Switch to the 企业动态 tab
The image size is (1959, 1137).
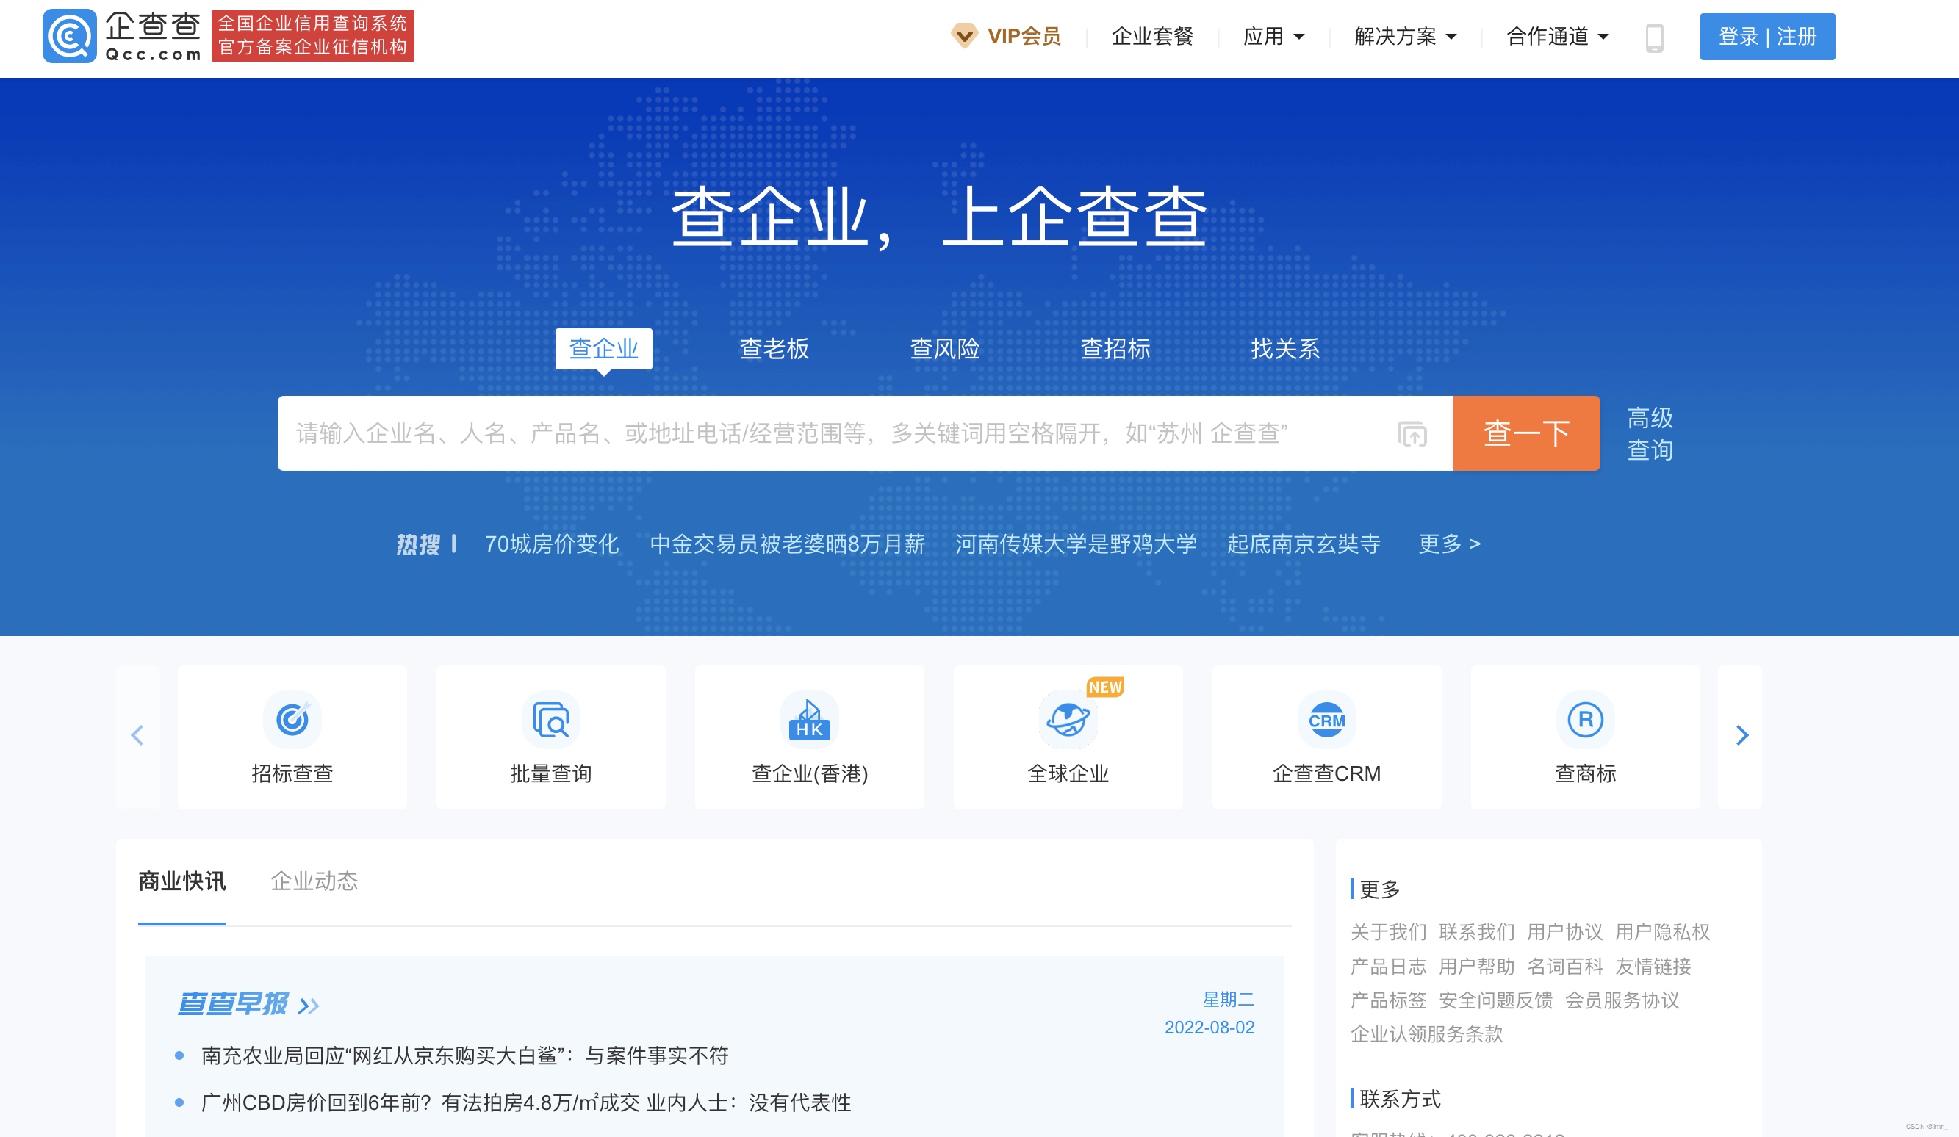pos(316,881)
